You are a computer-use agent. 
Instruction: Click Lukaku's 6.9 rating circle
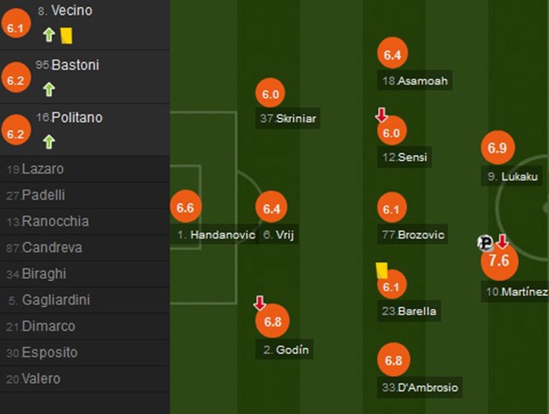497,148
